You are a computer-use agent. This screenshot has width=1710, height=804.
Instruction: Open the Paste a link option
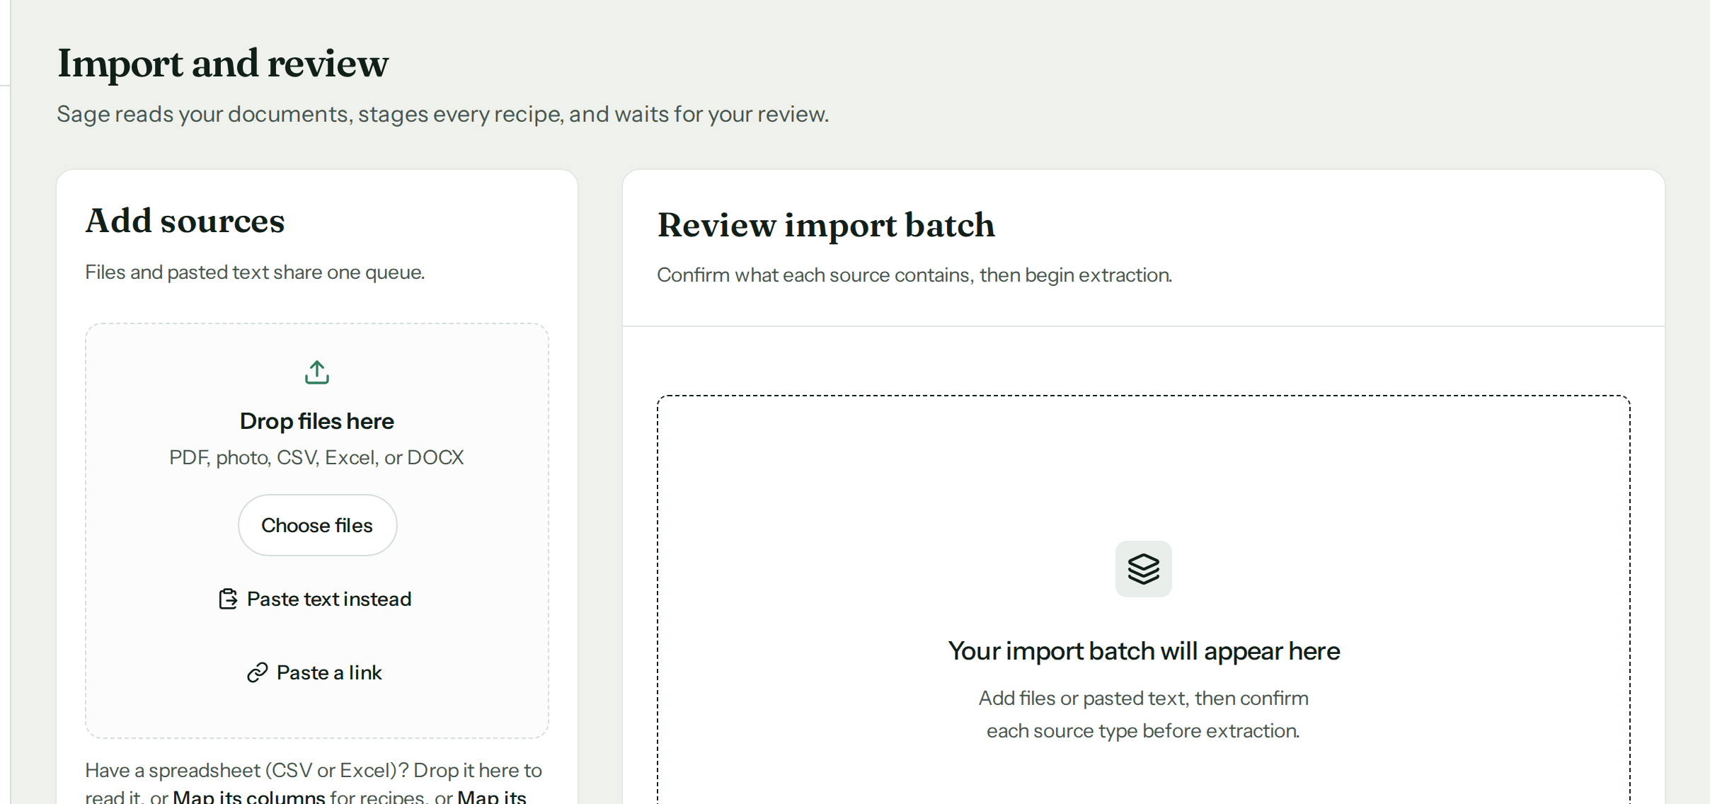tap(316, 672)
